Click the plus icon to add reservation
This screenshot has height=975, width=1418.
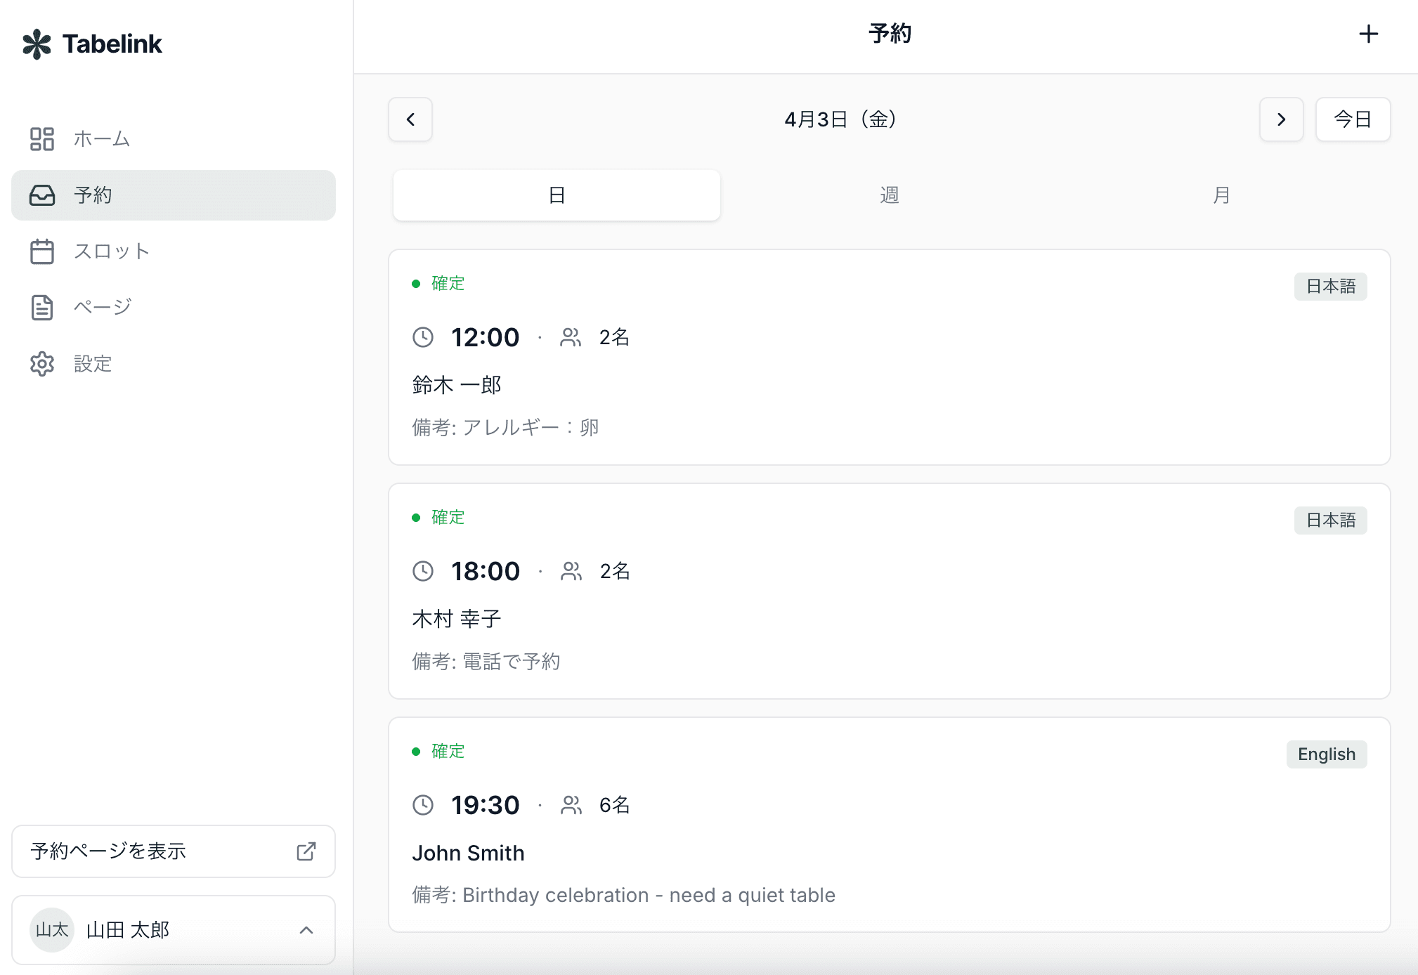[1368, 34]
